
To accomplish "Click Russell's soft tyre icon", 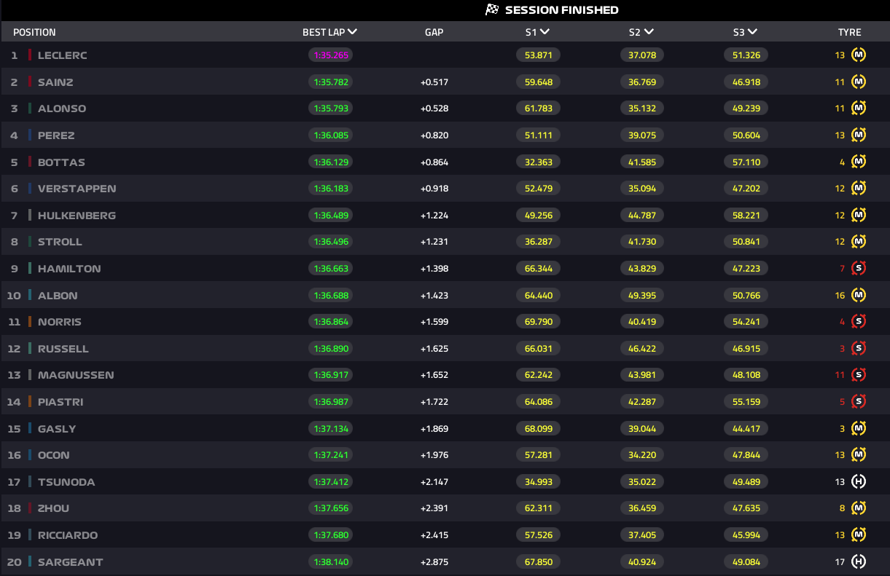I will click(859, 349).
